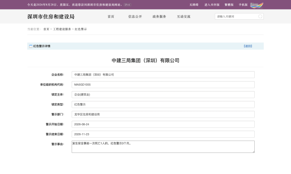Viewport: 291px width, 174px height.
Task: Click the 锁定类型 field showing 红色警示
Action: tap(163, 104)
